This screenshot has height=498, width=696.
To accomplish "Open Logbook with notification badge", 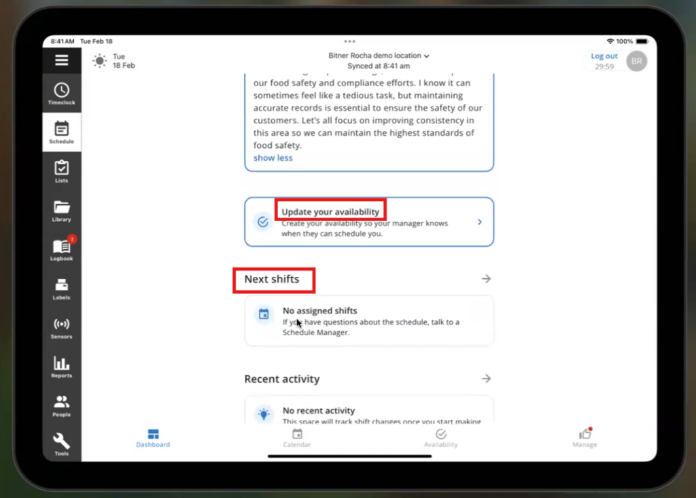I will click(62, 249).
